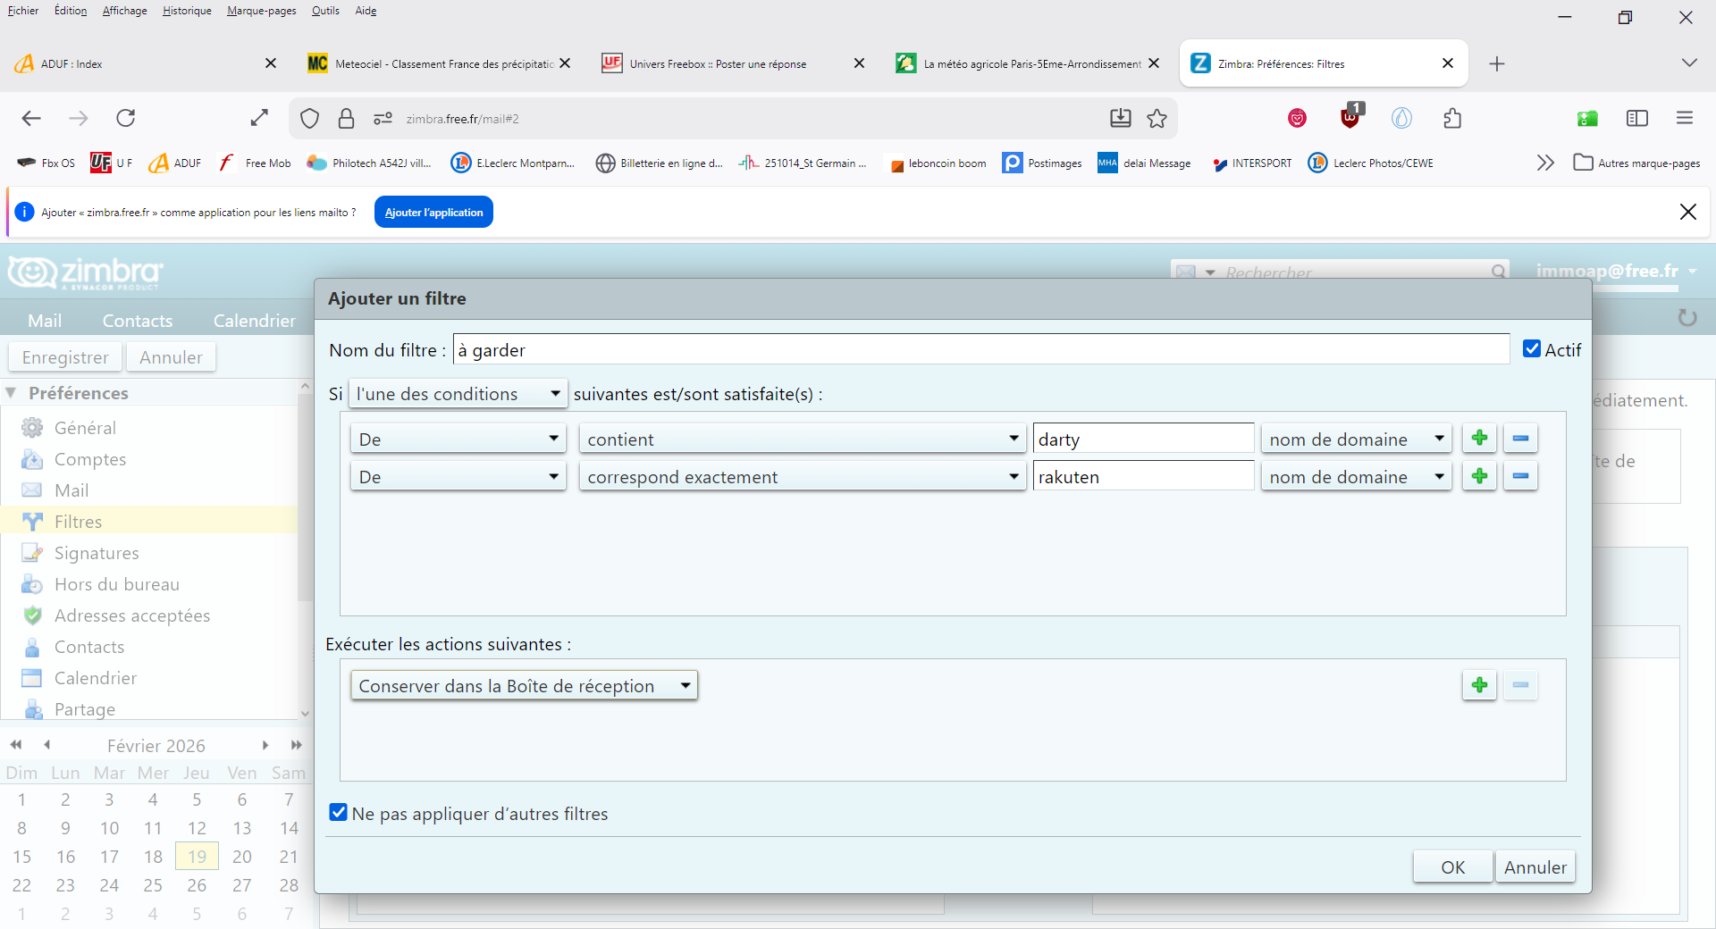Screen dimensions: 1716x929
Task: Jump forward one year in mini calendar
Action: point(296,745)
